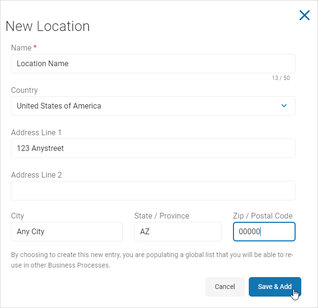318x308 pixels.
Task: Click the Save & Add button
Action: [275, 287]
